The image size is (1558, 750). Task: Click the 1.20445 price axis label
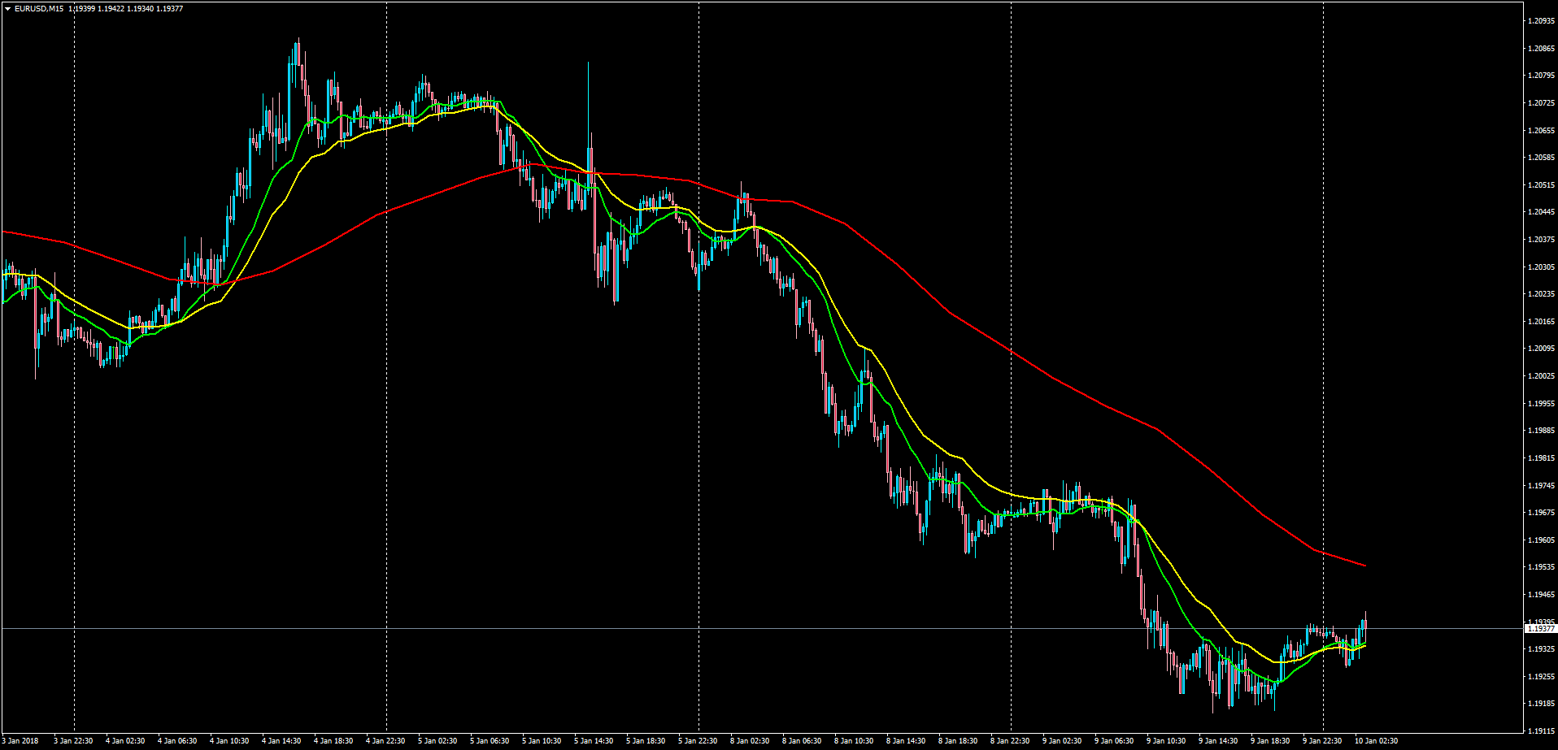(1542, 212)
